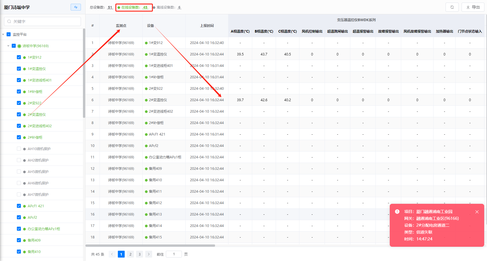Uncheck 1#变进线柜401 in the tree
The image size is (487, 261).
coord(19,80)
